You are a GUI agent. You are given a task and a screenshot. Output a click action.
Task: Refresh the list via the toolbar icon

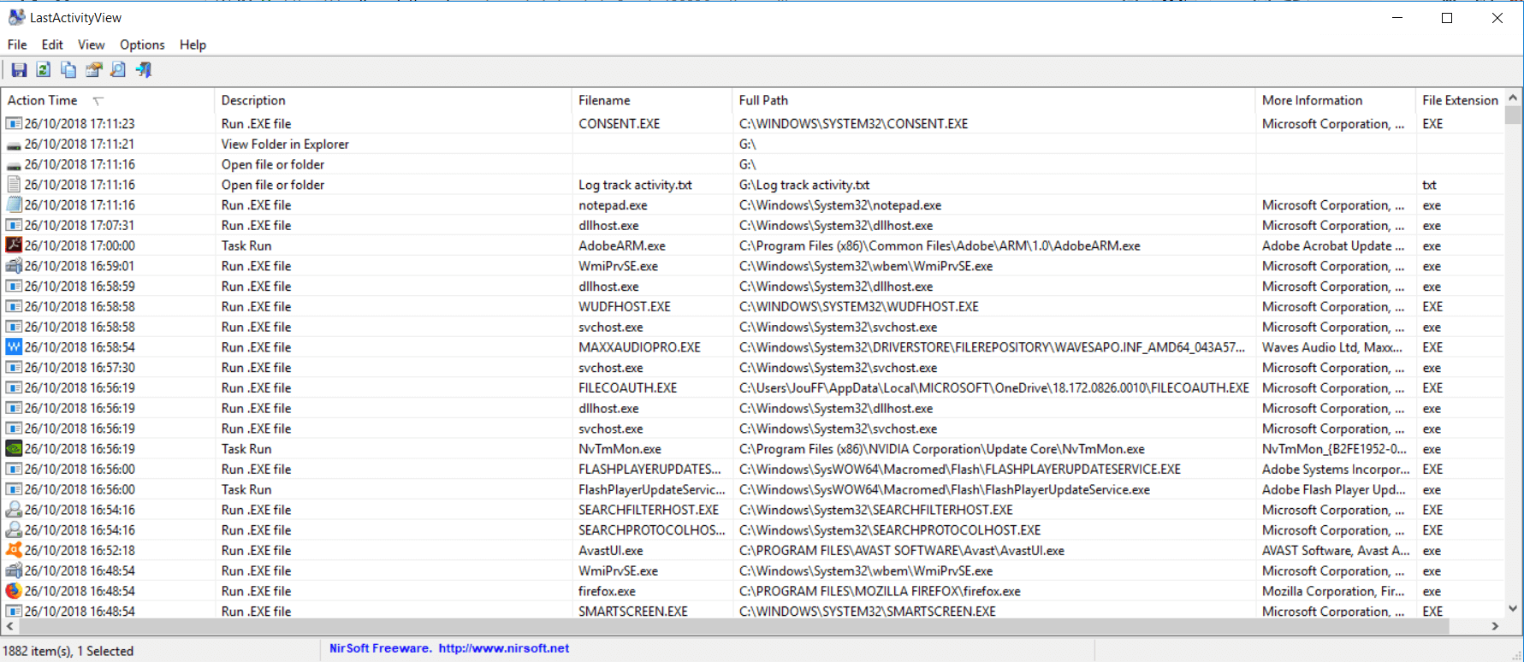tap(44, 70)
